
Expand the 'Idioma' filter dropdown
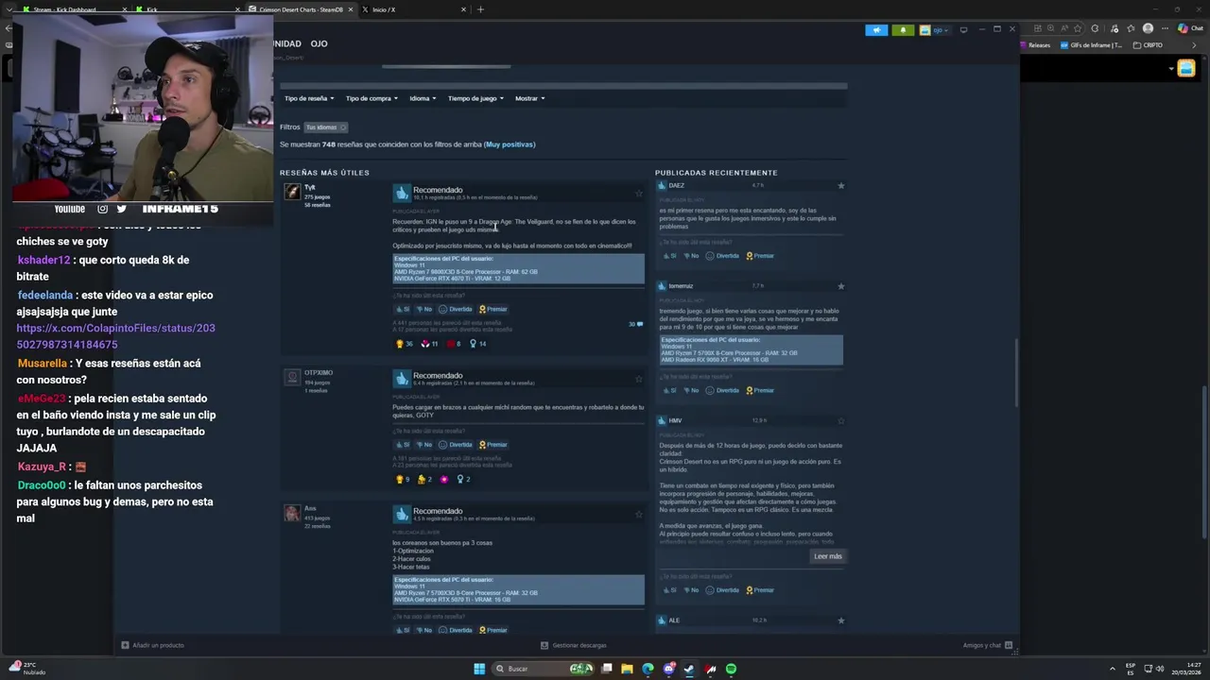(x=422, y=98)
